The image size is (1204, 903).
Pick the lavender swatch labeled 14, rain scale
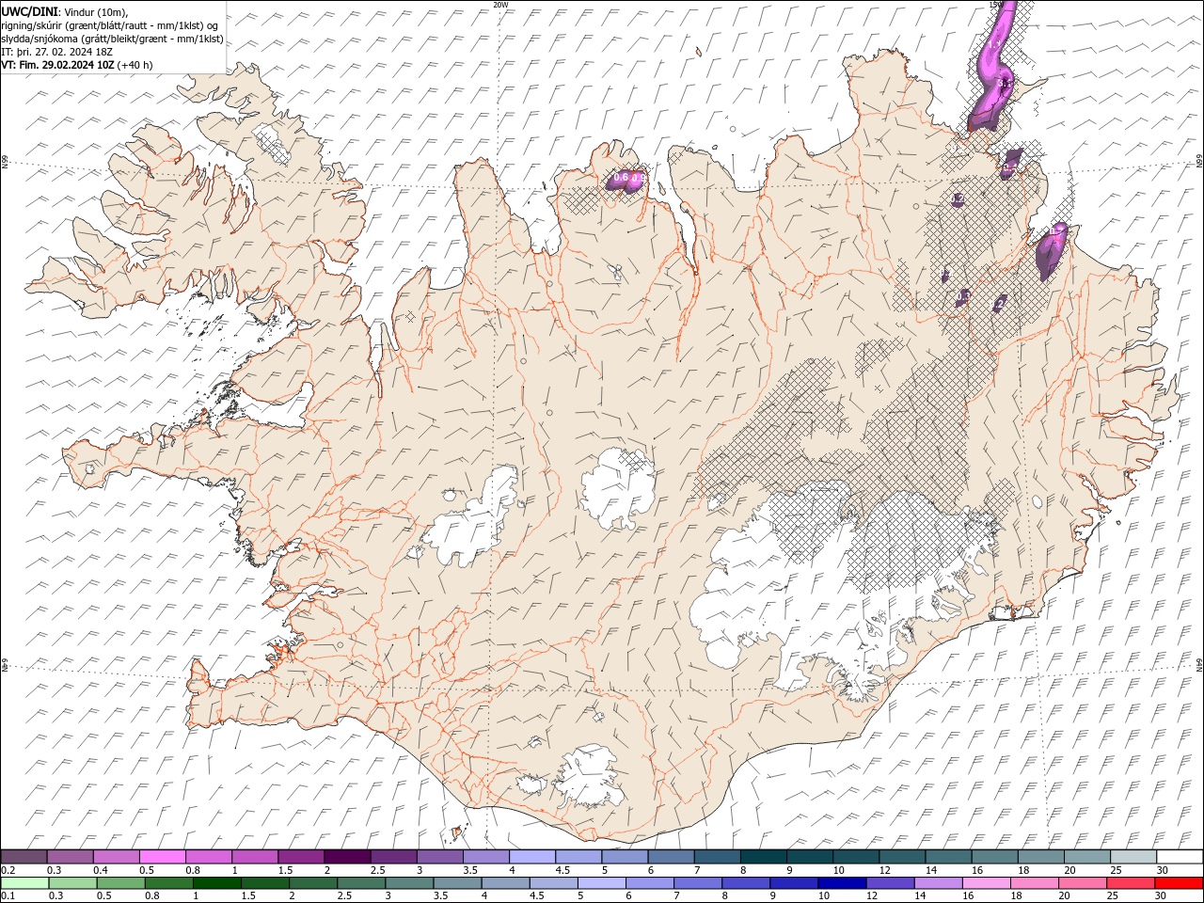click(x=938, y=883)
